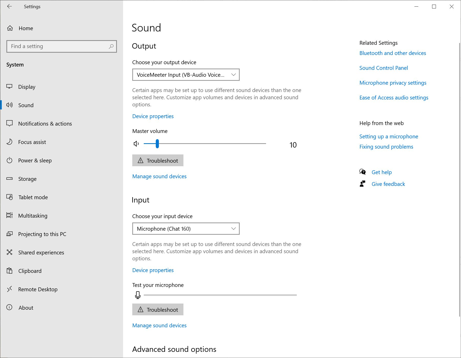
Task: Click the Sound speaker icon in sidebar
Action: click(9, 105)
